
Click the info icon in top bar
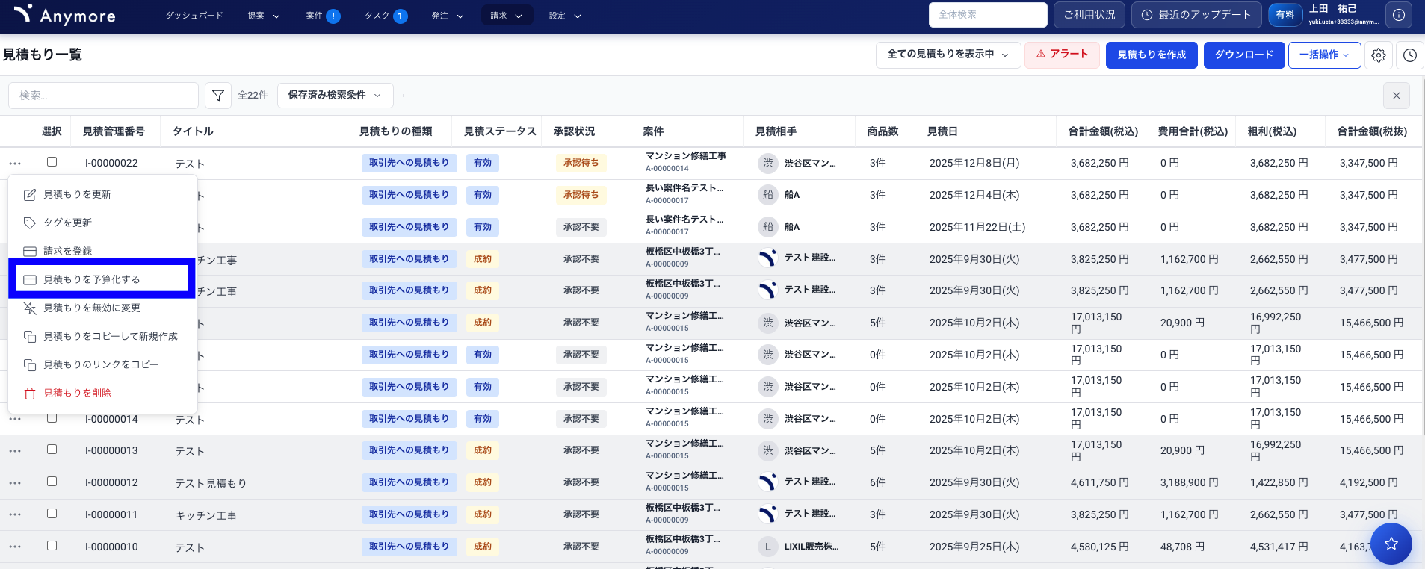point(1398,15)
